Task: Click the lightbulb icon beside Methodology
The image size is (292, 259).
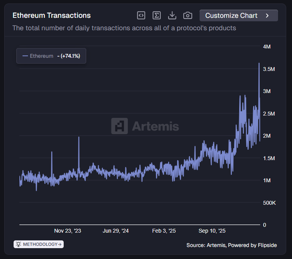Action: [x=19, y=244]
